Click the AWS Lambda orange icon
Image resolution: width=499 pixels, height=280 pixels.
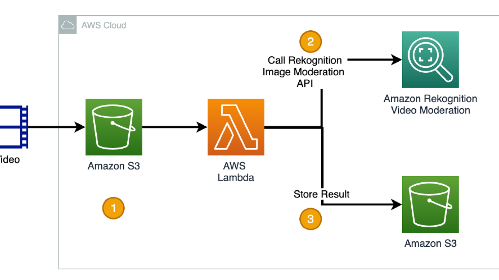(236, 127)
